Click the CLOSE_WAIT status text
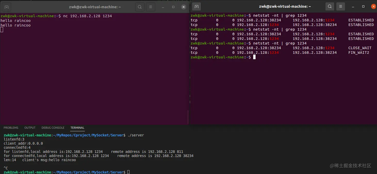Screen dimensions: 377x174 pyautogui.click(x=360, y=48)
